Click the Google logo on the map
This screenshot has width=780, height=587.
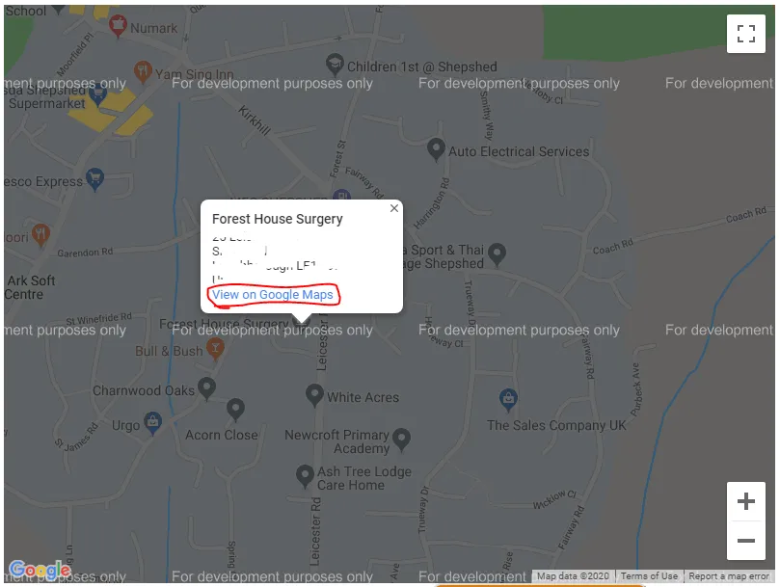coord(40,570)
